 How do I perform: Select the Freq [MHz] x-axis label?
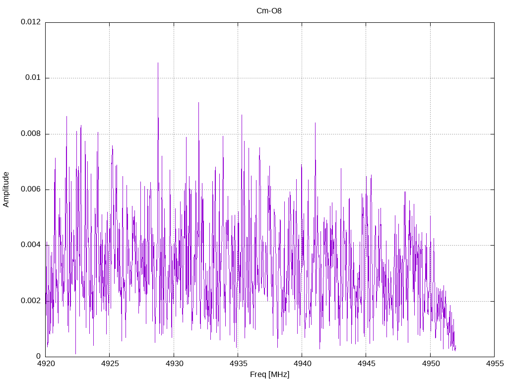pyautogui.click(x=269, y=375)
